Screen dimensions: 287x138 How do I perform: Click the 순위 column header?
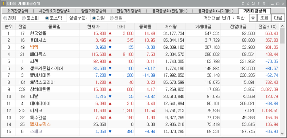9,27
